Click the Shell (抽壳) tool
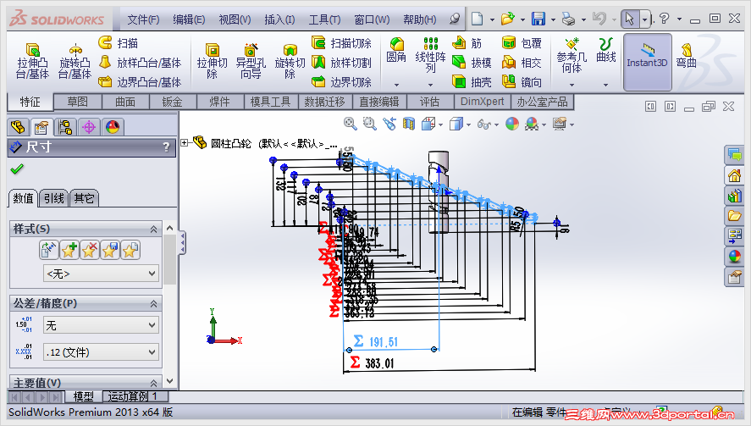Image resolution: width=751 pixels, height=426 pixels. coord(472,82)
